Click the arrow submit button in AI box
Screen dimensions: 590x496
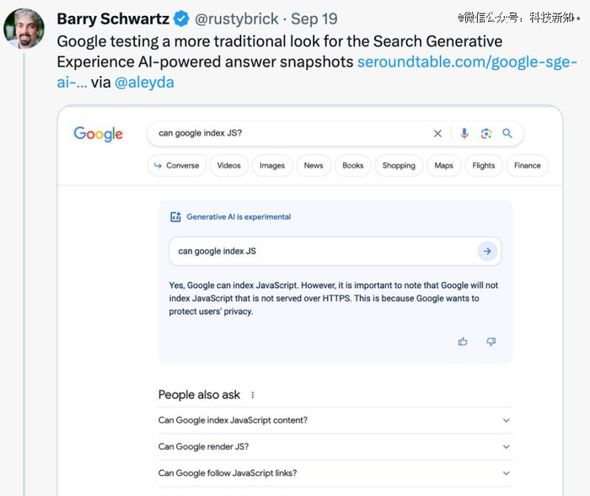[487, 251]
